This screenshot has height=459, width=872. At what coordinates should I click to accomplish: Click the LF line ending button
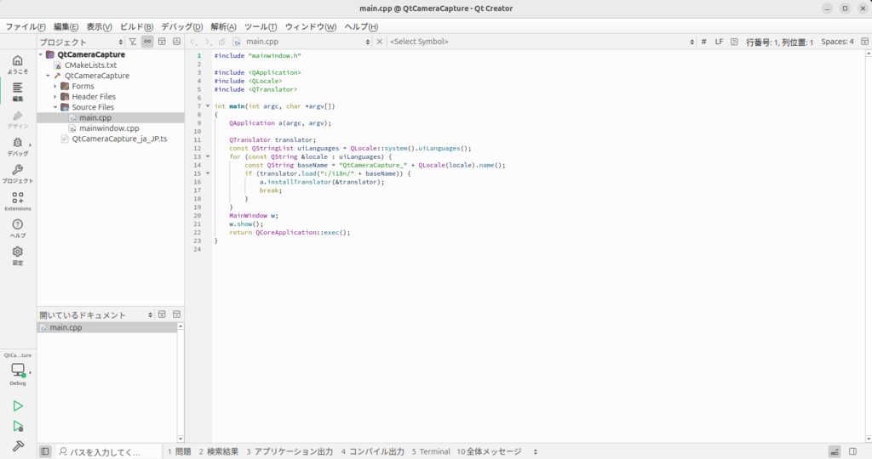719,42
